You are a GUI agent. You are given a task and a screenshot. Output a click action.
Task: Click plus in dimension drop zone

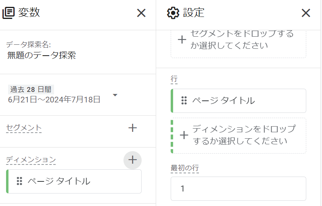(x=184, y=135)
